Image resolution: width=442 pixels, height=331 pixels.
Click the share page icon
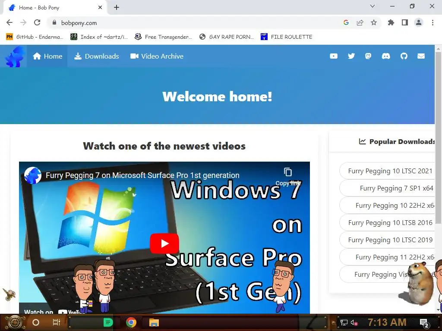pos(360,22)
